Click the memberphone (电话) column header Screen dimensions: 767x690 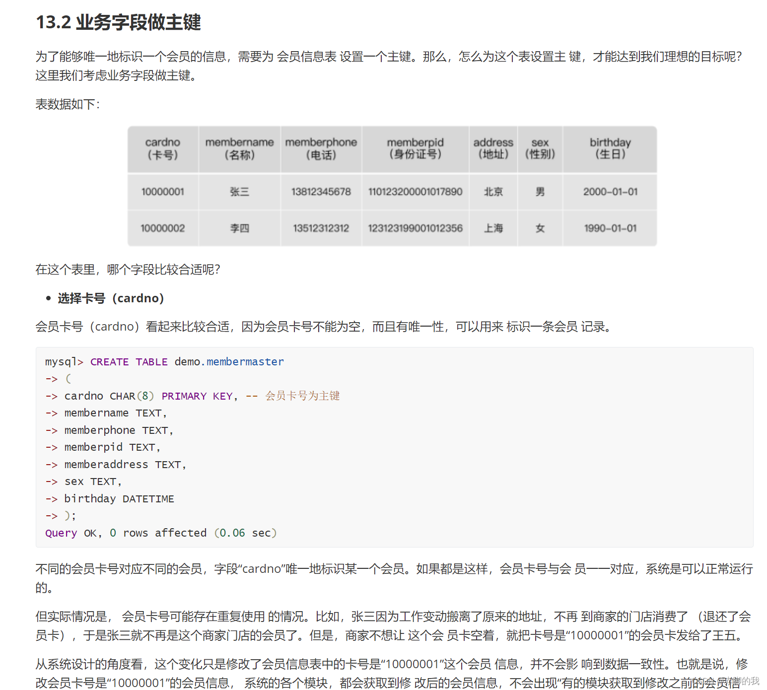321,148
